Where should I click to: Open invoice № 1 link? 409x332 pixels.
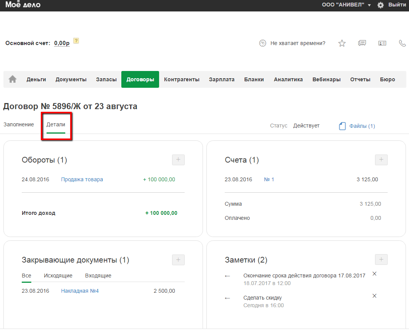click(x=269, y=179)
